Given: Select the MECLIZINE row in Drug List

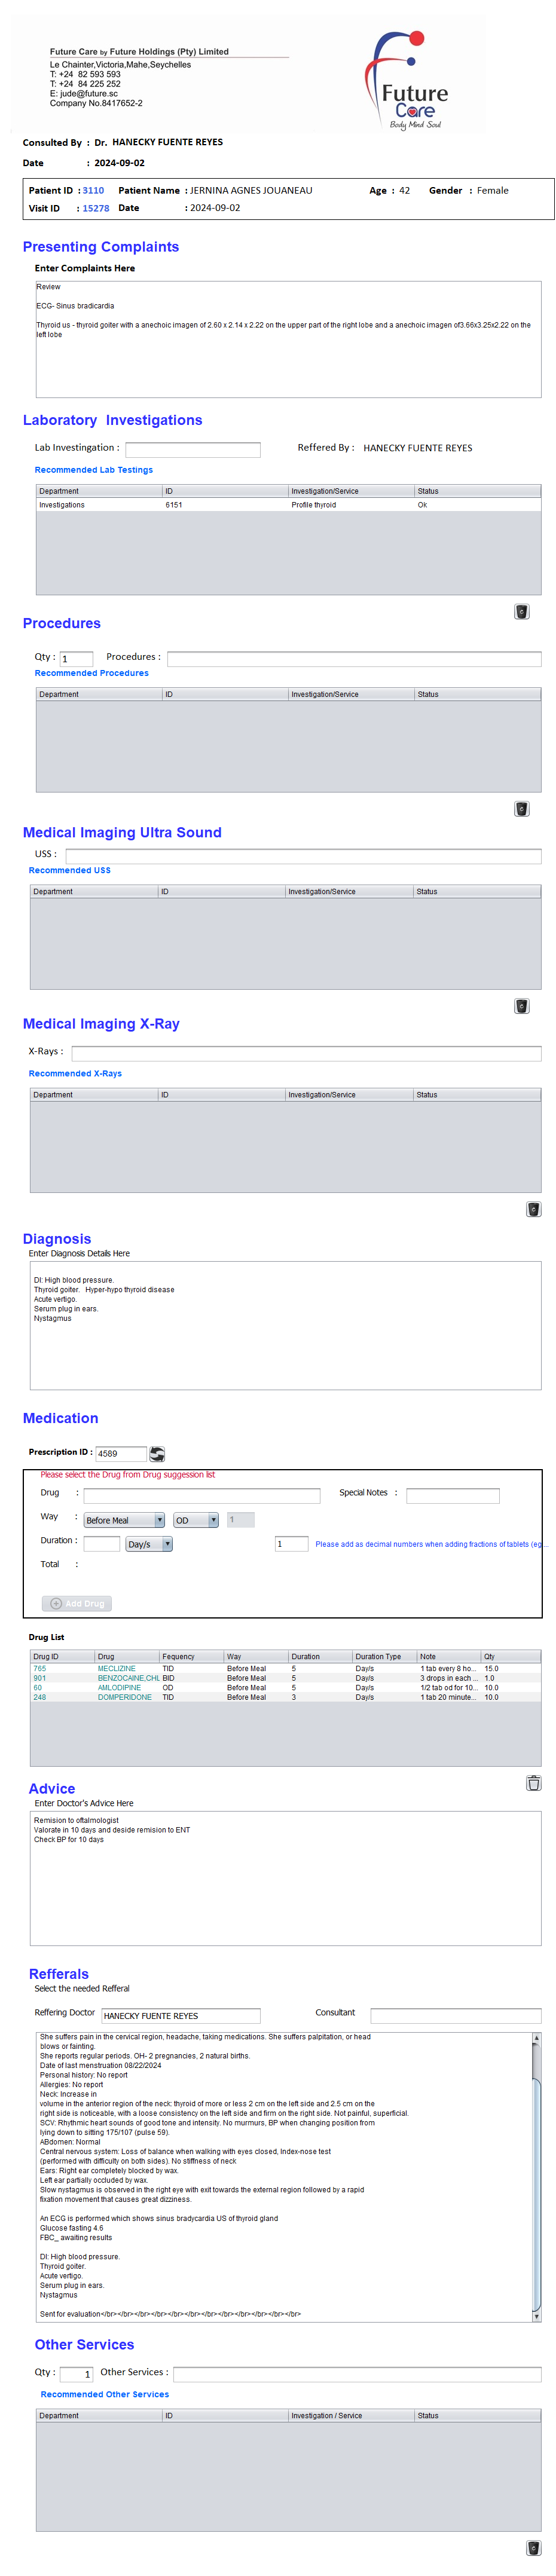Looking at the screenshot, I should tap(116, 1669).
